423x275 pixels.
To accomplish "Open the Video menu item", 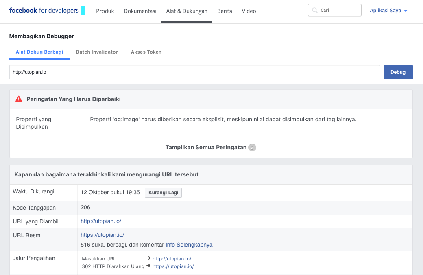I will pos(249,11).
